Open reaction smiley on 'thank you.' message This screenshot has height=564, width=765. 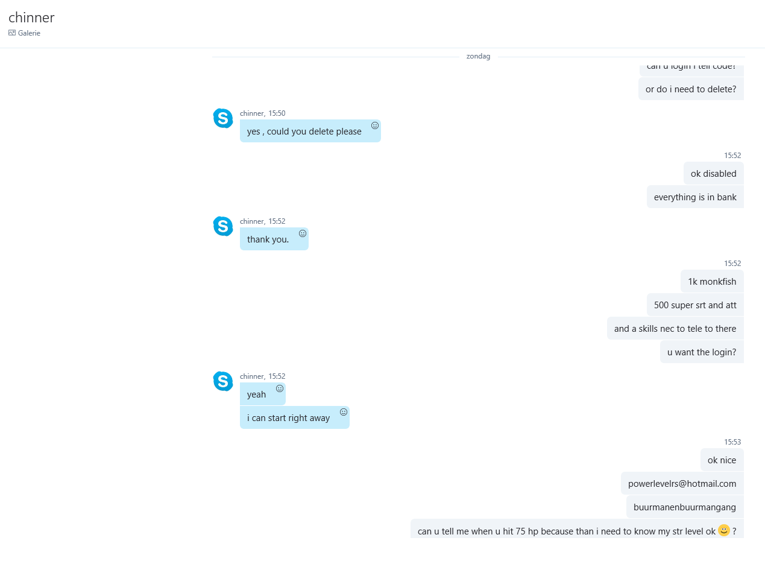(x=303, y=233)
